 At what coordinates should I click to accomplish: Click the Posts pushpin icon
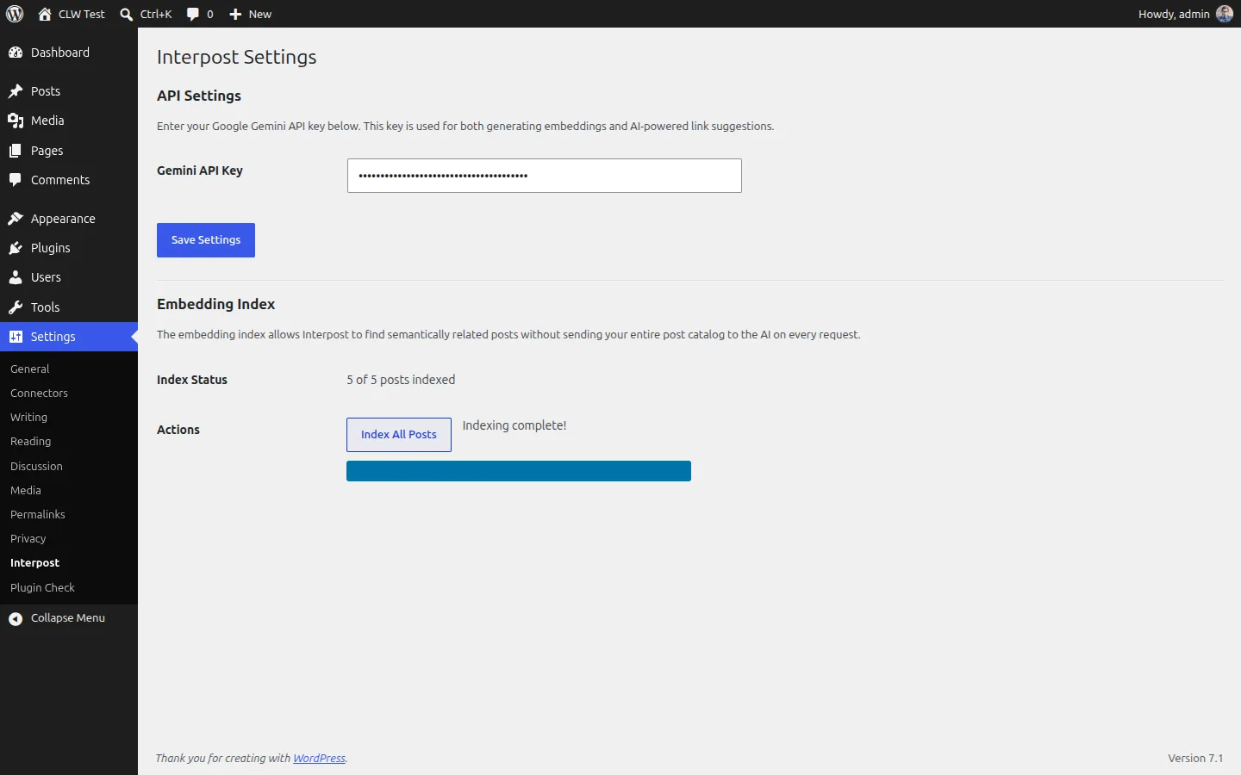16,91
